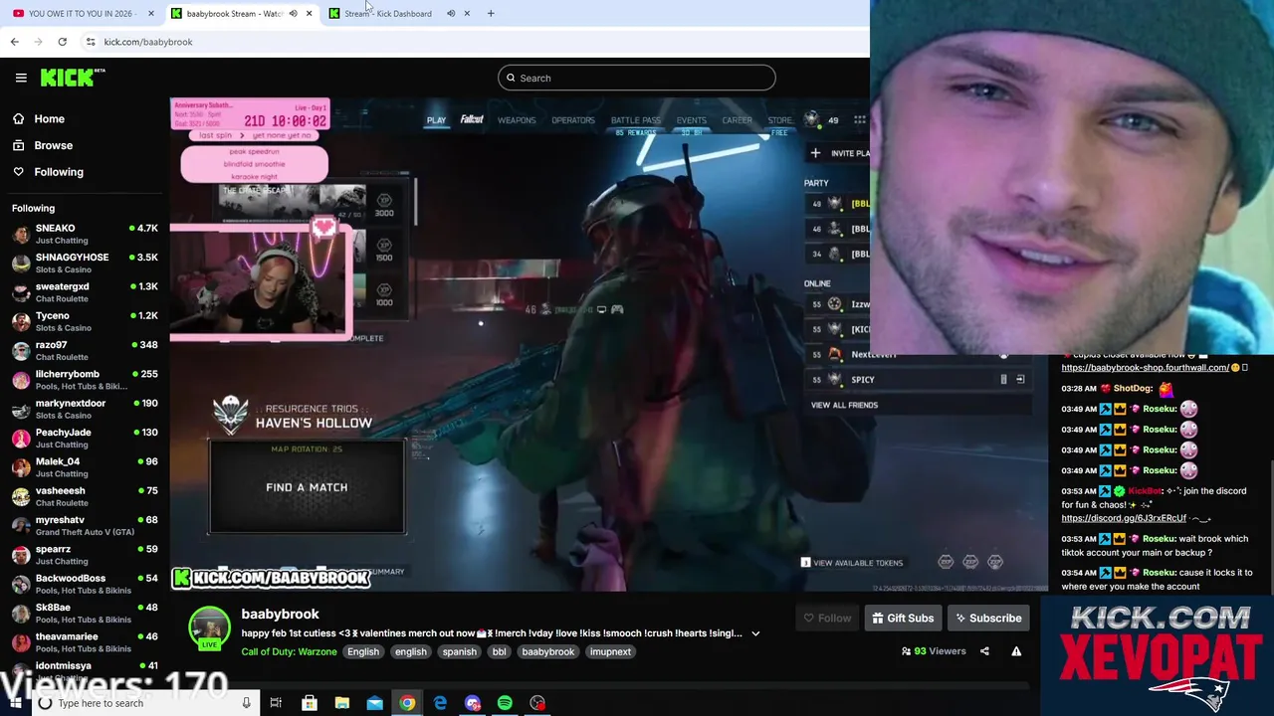Select vasheeesh in Following list
Image resolution: width=1274 pixels, height=716 pixels.
[x=85, y=496]
